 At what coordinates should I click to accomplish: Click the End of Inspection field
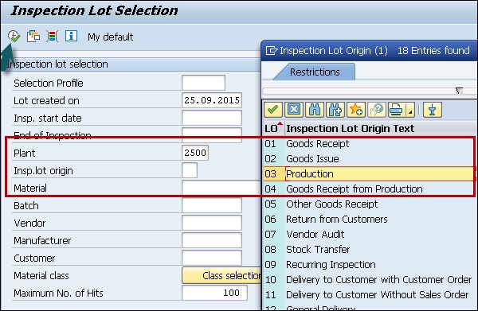212,134
